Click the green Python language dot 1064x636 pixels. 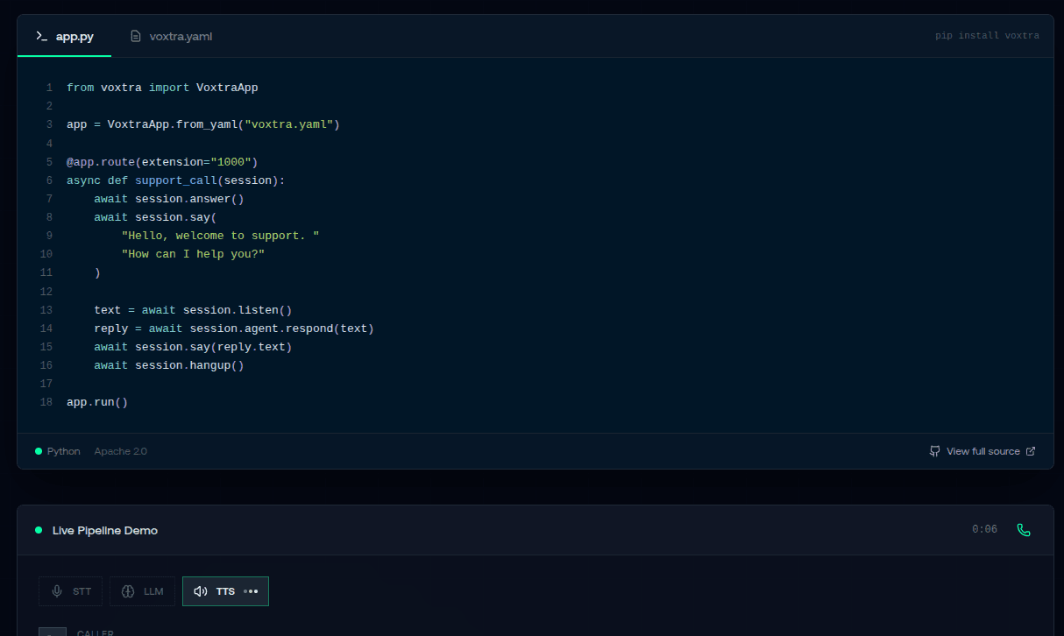coord(39,451)
